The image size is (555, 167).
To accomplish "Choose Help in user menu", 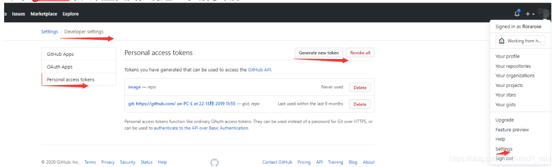I will coord(500,139).
